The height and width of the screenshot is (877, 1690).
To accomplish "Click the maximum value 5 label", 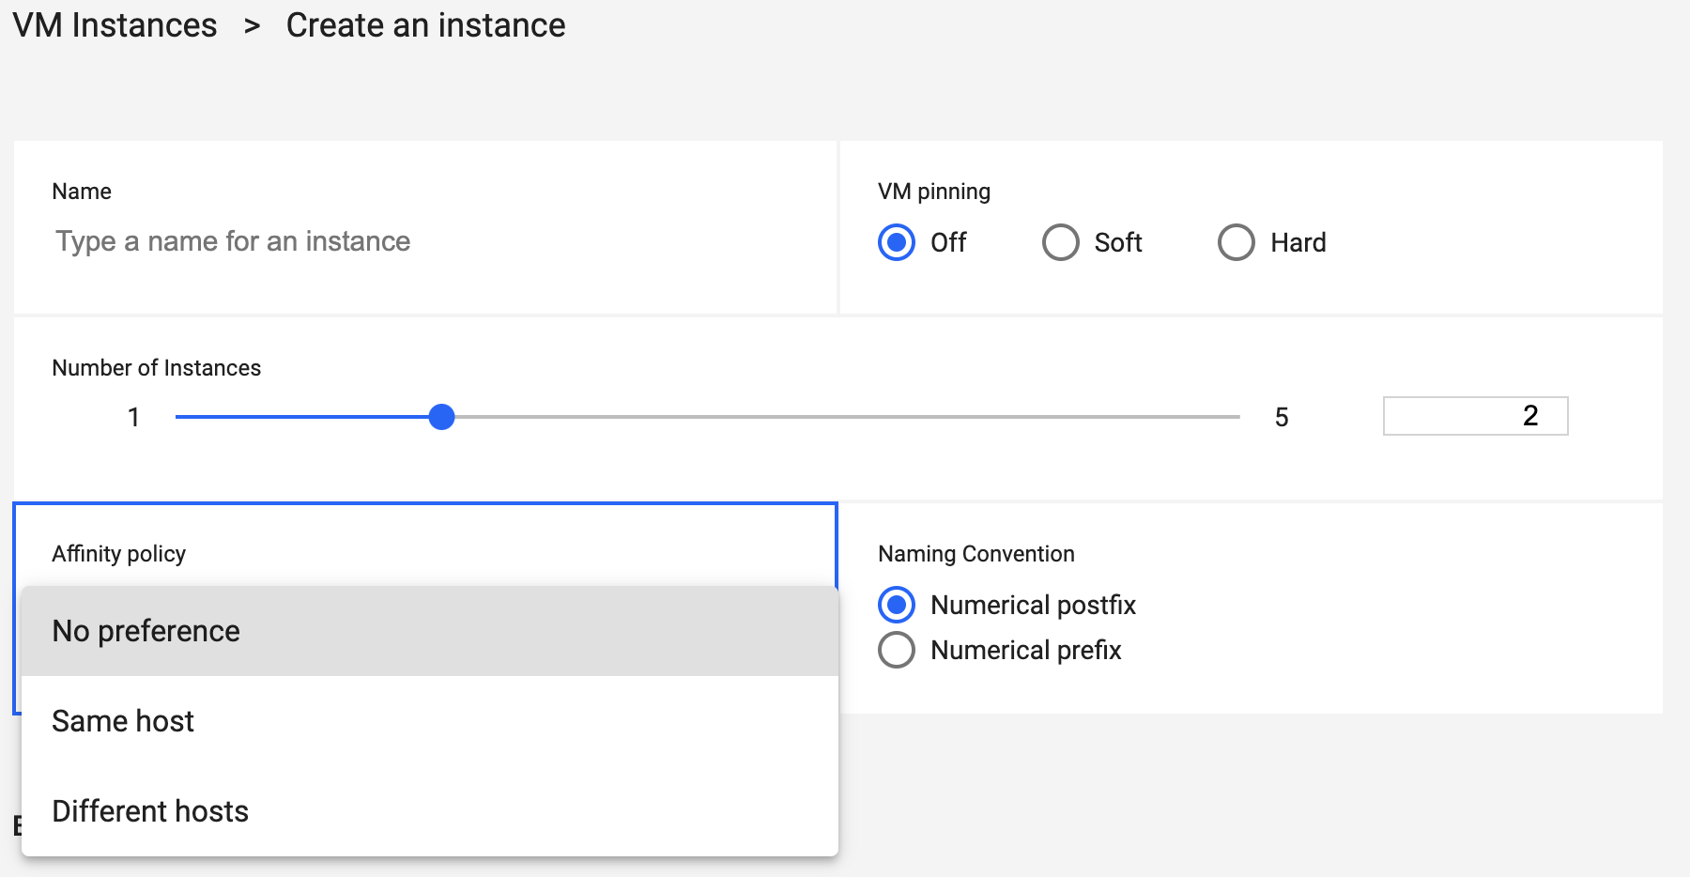I will point(1283,417).
